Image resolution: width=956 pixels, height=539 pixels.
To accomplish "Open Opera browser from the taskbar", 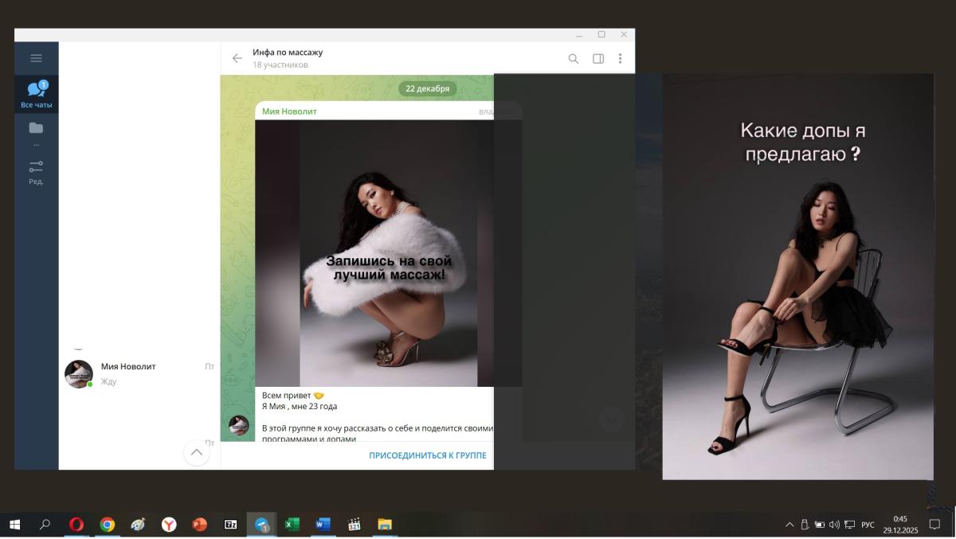I will click(76, 525).
